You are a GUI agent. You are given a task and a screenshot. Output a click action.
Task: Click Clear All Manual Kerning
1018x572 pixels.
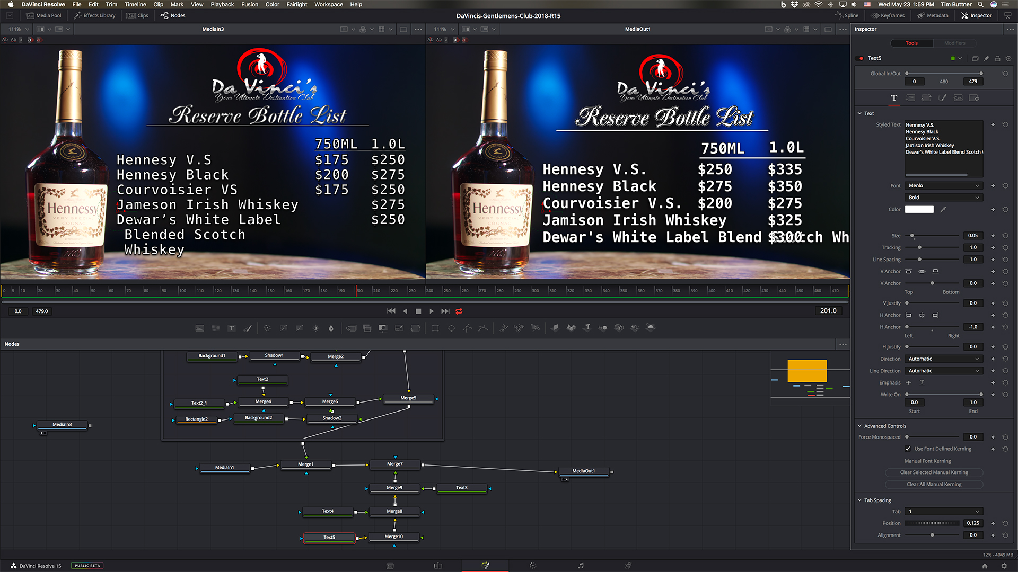[x=934, y=485]
